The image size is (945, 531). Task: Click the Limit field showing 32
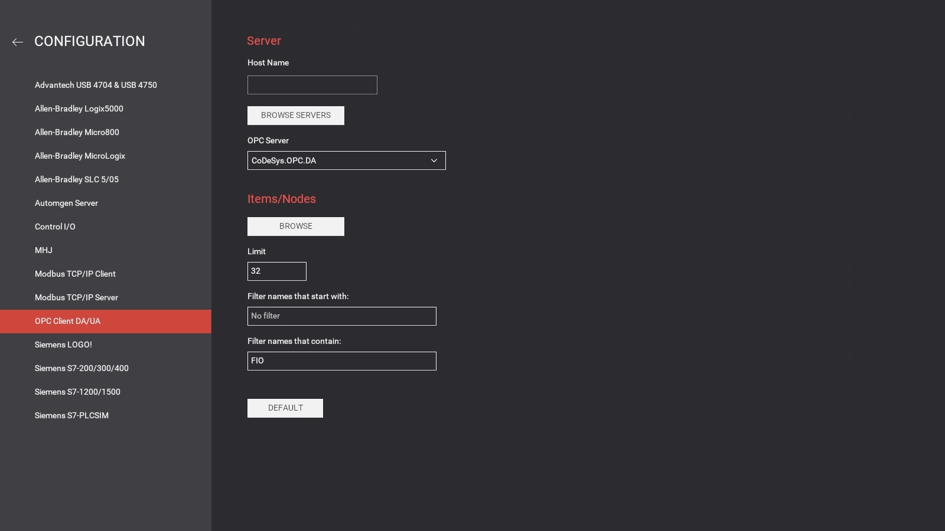point(277,271)
